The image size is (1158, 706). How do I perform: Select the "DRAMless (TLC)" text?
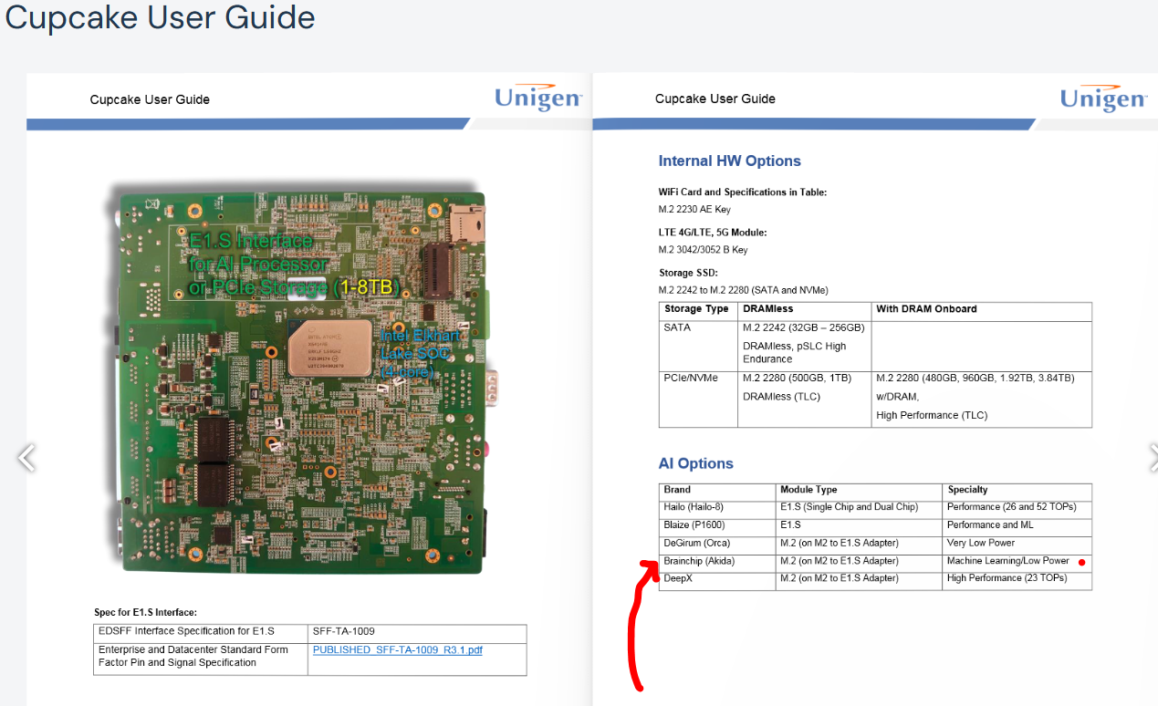[781, 396]
